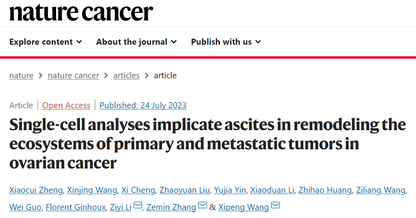Open the articles breadcrumb link
Viewport: 416px width, 218px height.
[127, 75]
